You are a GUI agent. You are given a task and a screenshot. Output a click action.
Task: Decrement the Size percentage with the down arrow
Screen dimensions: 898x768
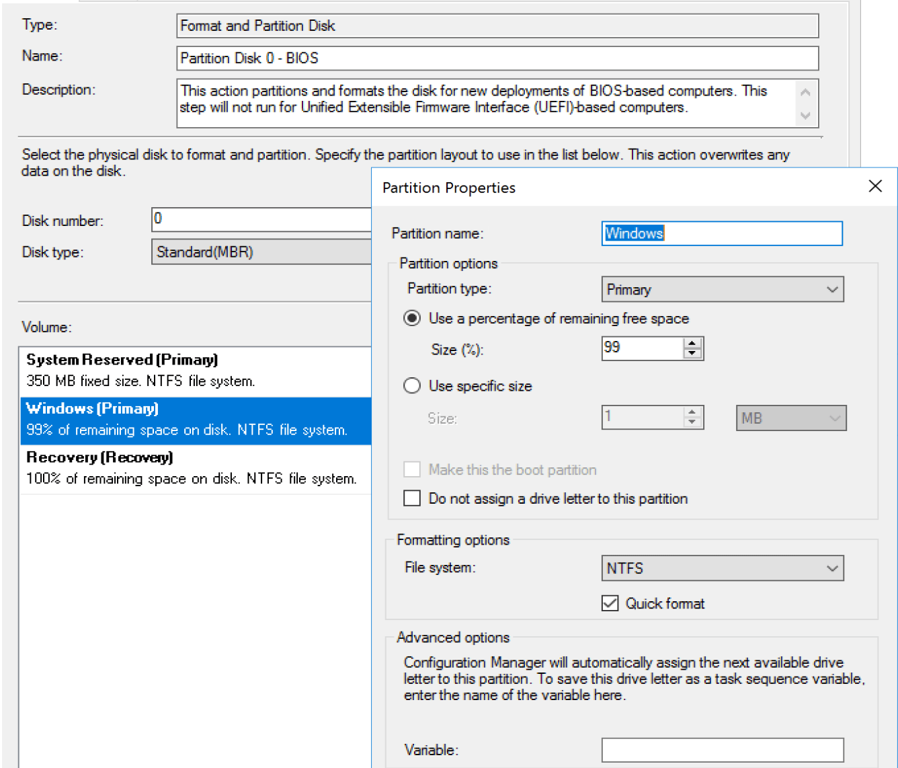(x=692, y=353)
